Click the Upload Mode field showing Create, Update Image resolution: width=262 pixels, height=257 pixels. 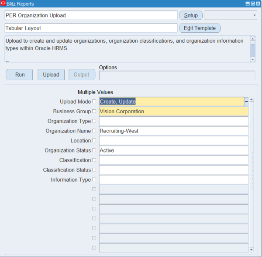(x=172, y=101)
